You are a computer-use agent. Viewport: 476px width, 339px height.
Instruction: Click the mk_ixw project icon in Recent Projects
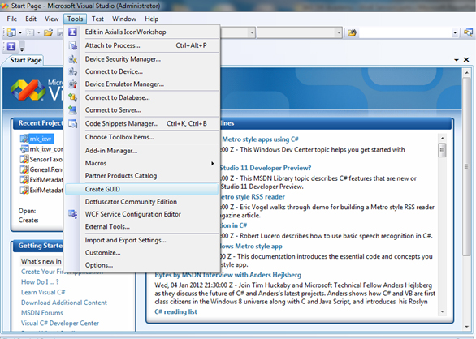pyautogui.click(x=24, y=139)
